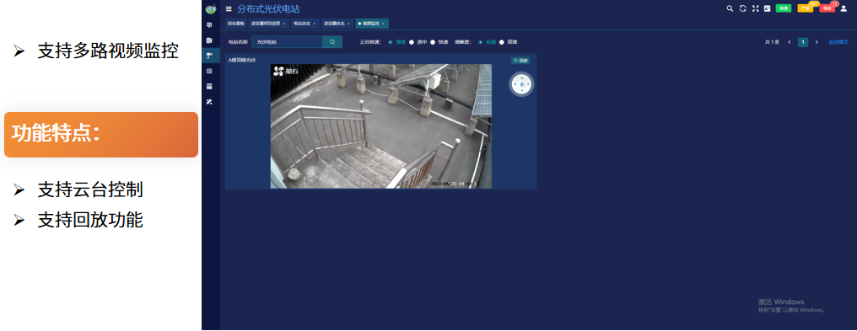Click the 回放 playback button
Image resolution: width=857 pixels, height=331 pixels.
(520, 61)
